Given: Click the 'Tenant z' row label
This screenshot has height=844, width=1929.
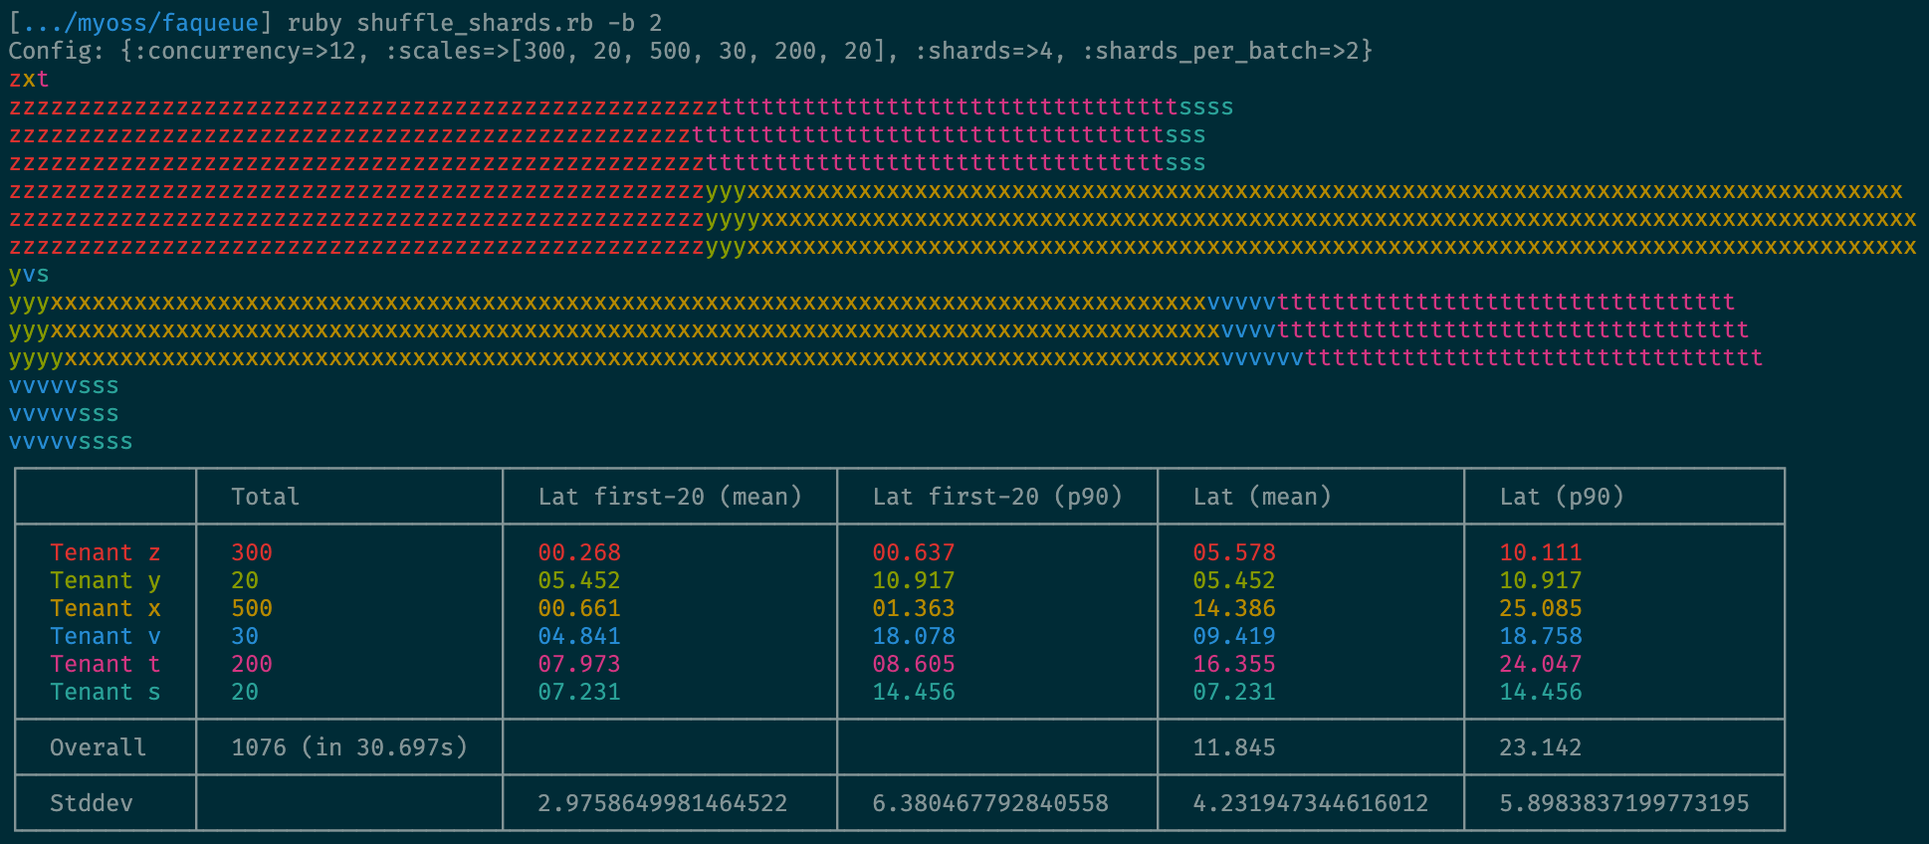Looking at the screenshot, I should [x=106, y=552].
